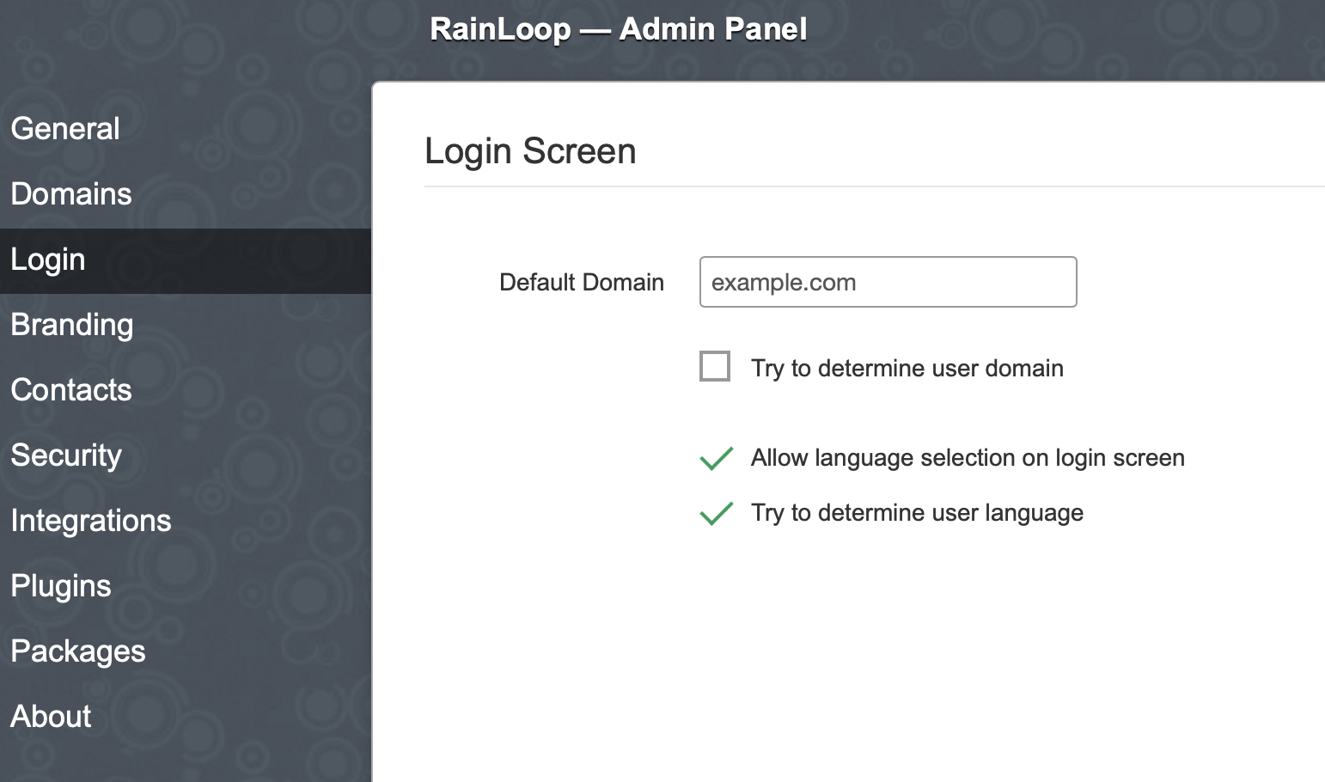Click the "Try to determine user domain" label
This screenshot has height=782, width=1325.
click(907, 369)
